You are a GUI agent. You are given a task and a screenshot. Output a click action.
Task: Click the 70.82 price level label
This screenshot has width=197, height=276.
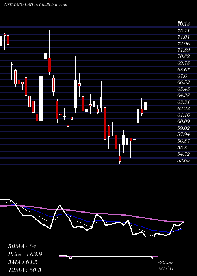pos(184,56)
